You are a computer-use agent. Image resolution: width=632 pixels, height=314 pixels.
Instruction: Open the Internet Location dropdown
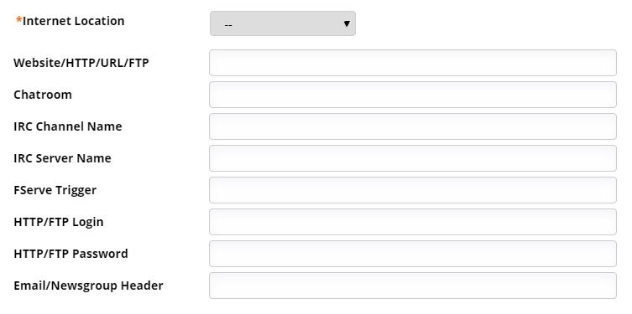(x=283, y=23)
